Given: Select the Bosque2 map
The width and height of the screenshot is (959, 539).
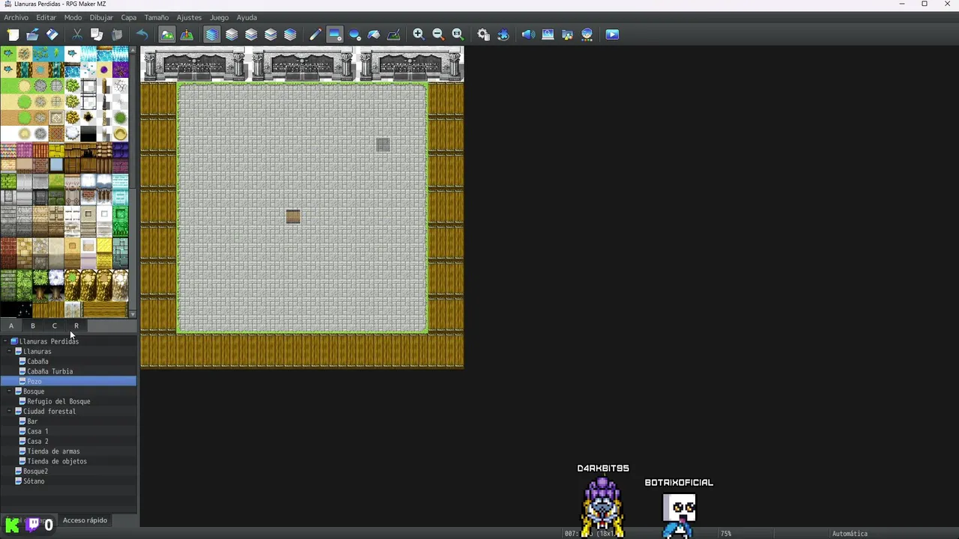Looking at the screenshot, I should click(35, 471).
